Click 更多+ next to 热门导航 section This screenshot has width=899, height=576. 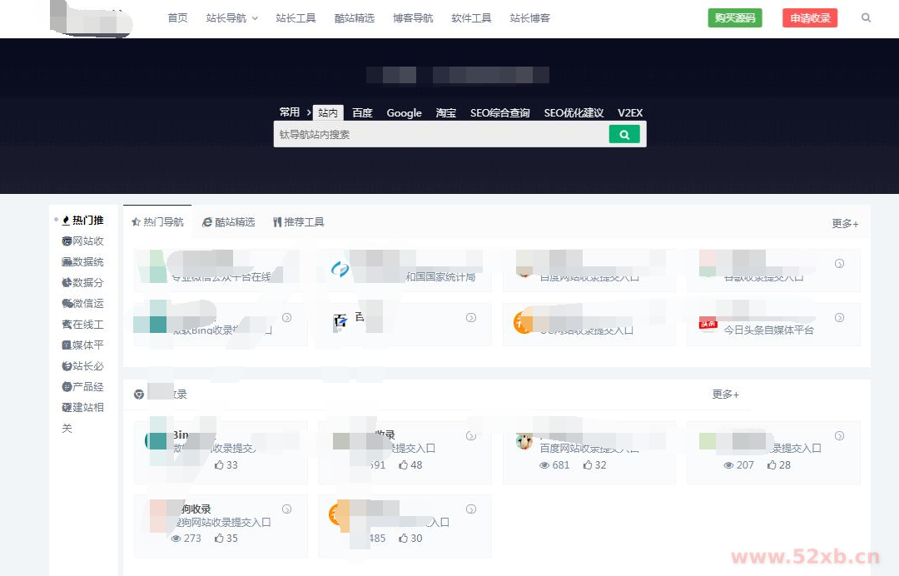844,223
